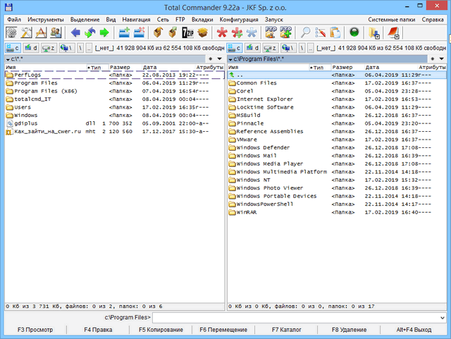This screenshot has height=339, width=451.
Task: Click the 7ZIP archiver toolbar icon
Action: pos(187,32)
